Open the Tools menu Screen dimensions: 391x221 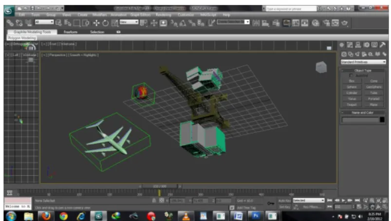(x=36, y=15)
